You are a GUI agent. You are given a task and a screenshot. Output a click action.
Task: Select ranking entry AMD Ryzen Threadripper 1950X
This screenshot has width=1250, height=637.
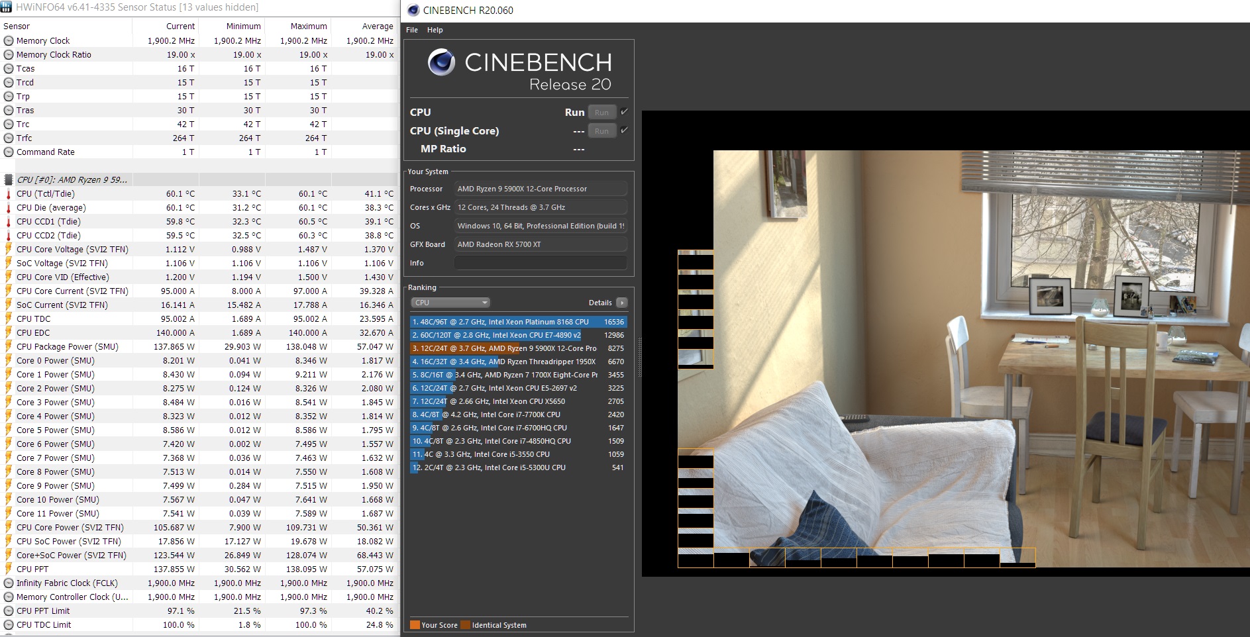tap(518, 362)
